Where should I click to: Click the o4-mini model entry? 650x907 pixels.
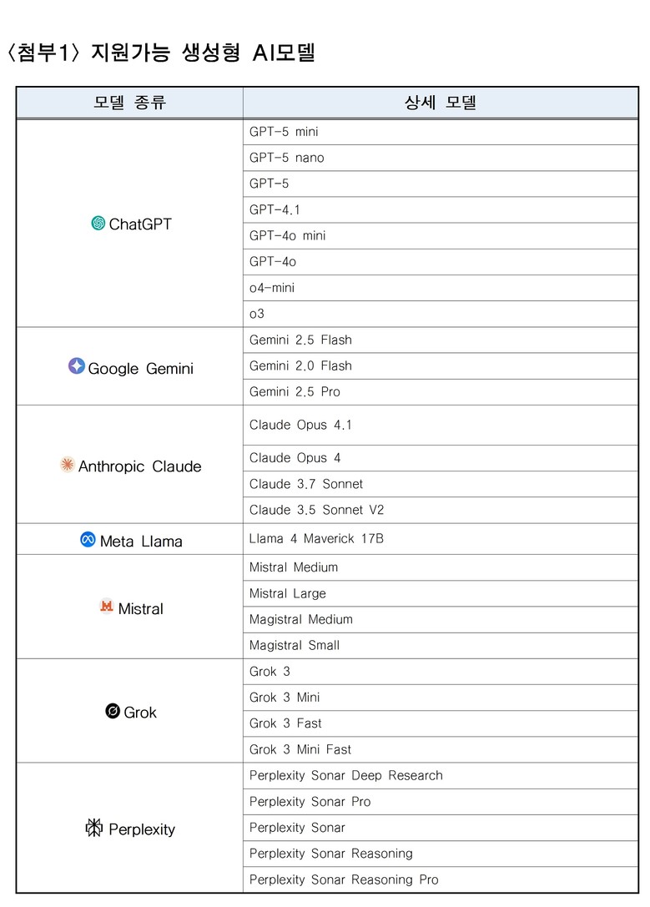click(x=272, y=288)
